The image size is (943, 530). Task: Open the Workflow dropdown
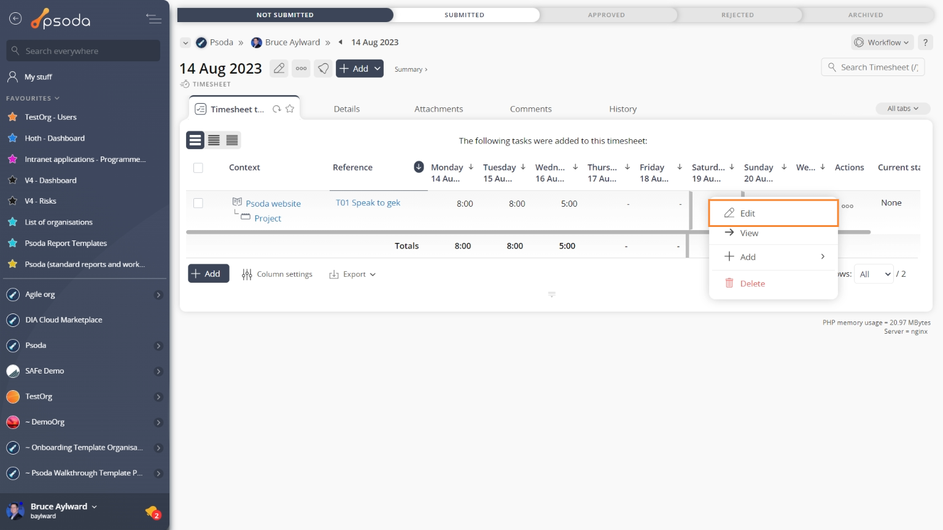[882, 42]
